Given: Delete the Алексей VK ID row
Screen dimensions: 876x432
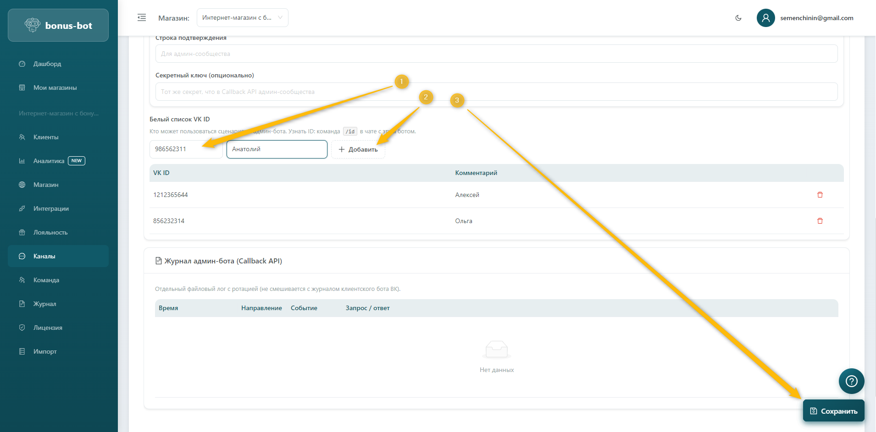Looking at the screenshot, I should [x=820, y=195].
